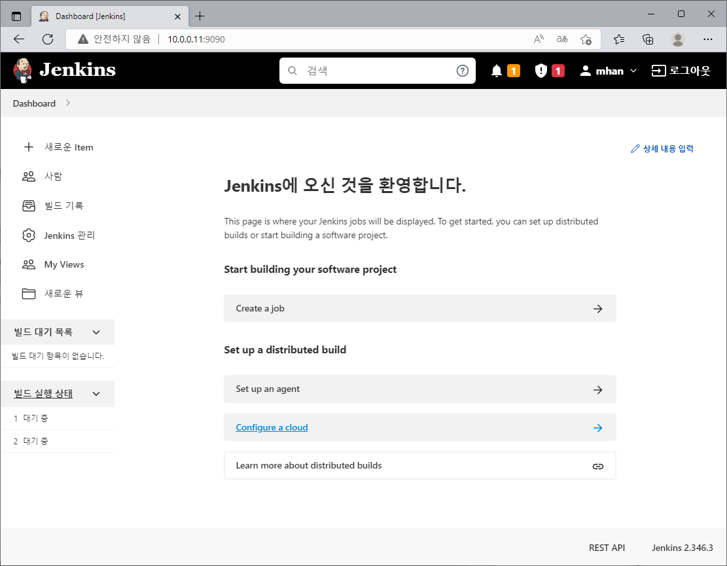Open notifications bell icon
Screen dimensions: 727x566
[x=497, y=71]
